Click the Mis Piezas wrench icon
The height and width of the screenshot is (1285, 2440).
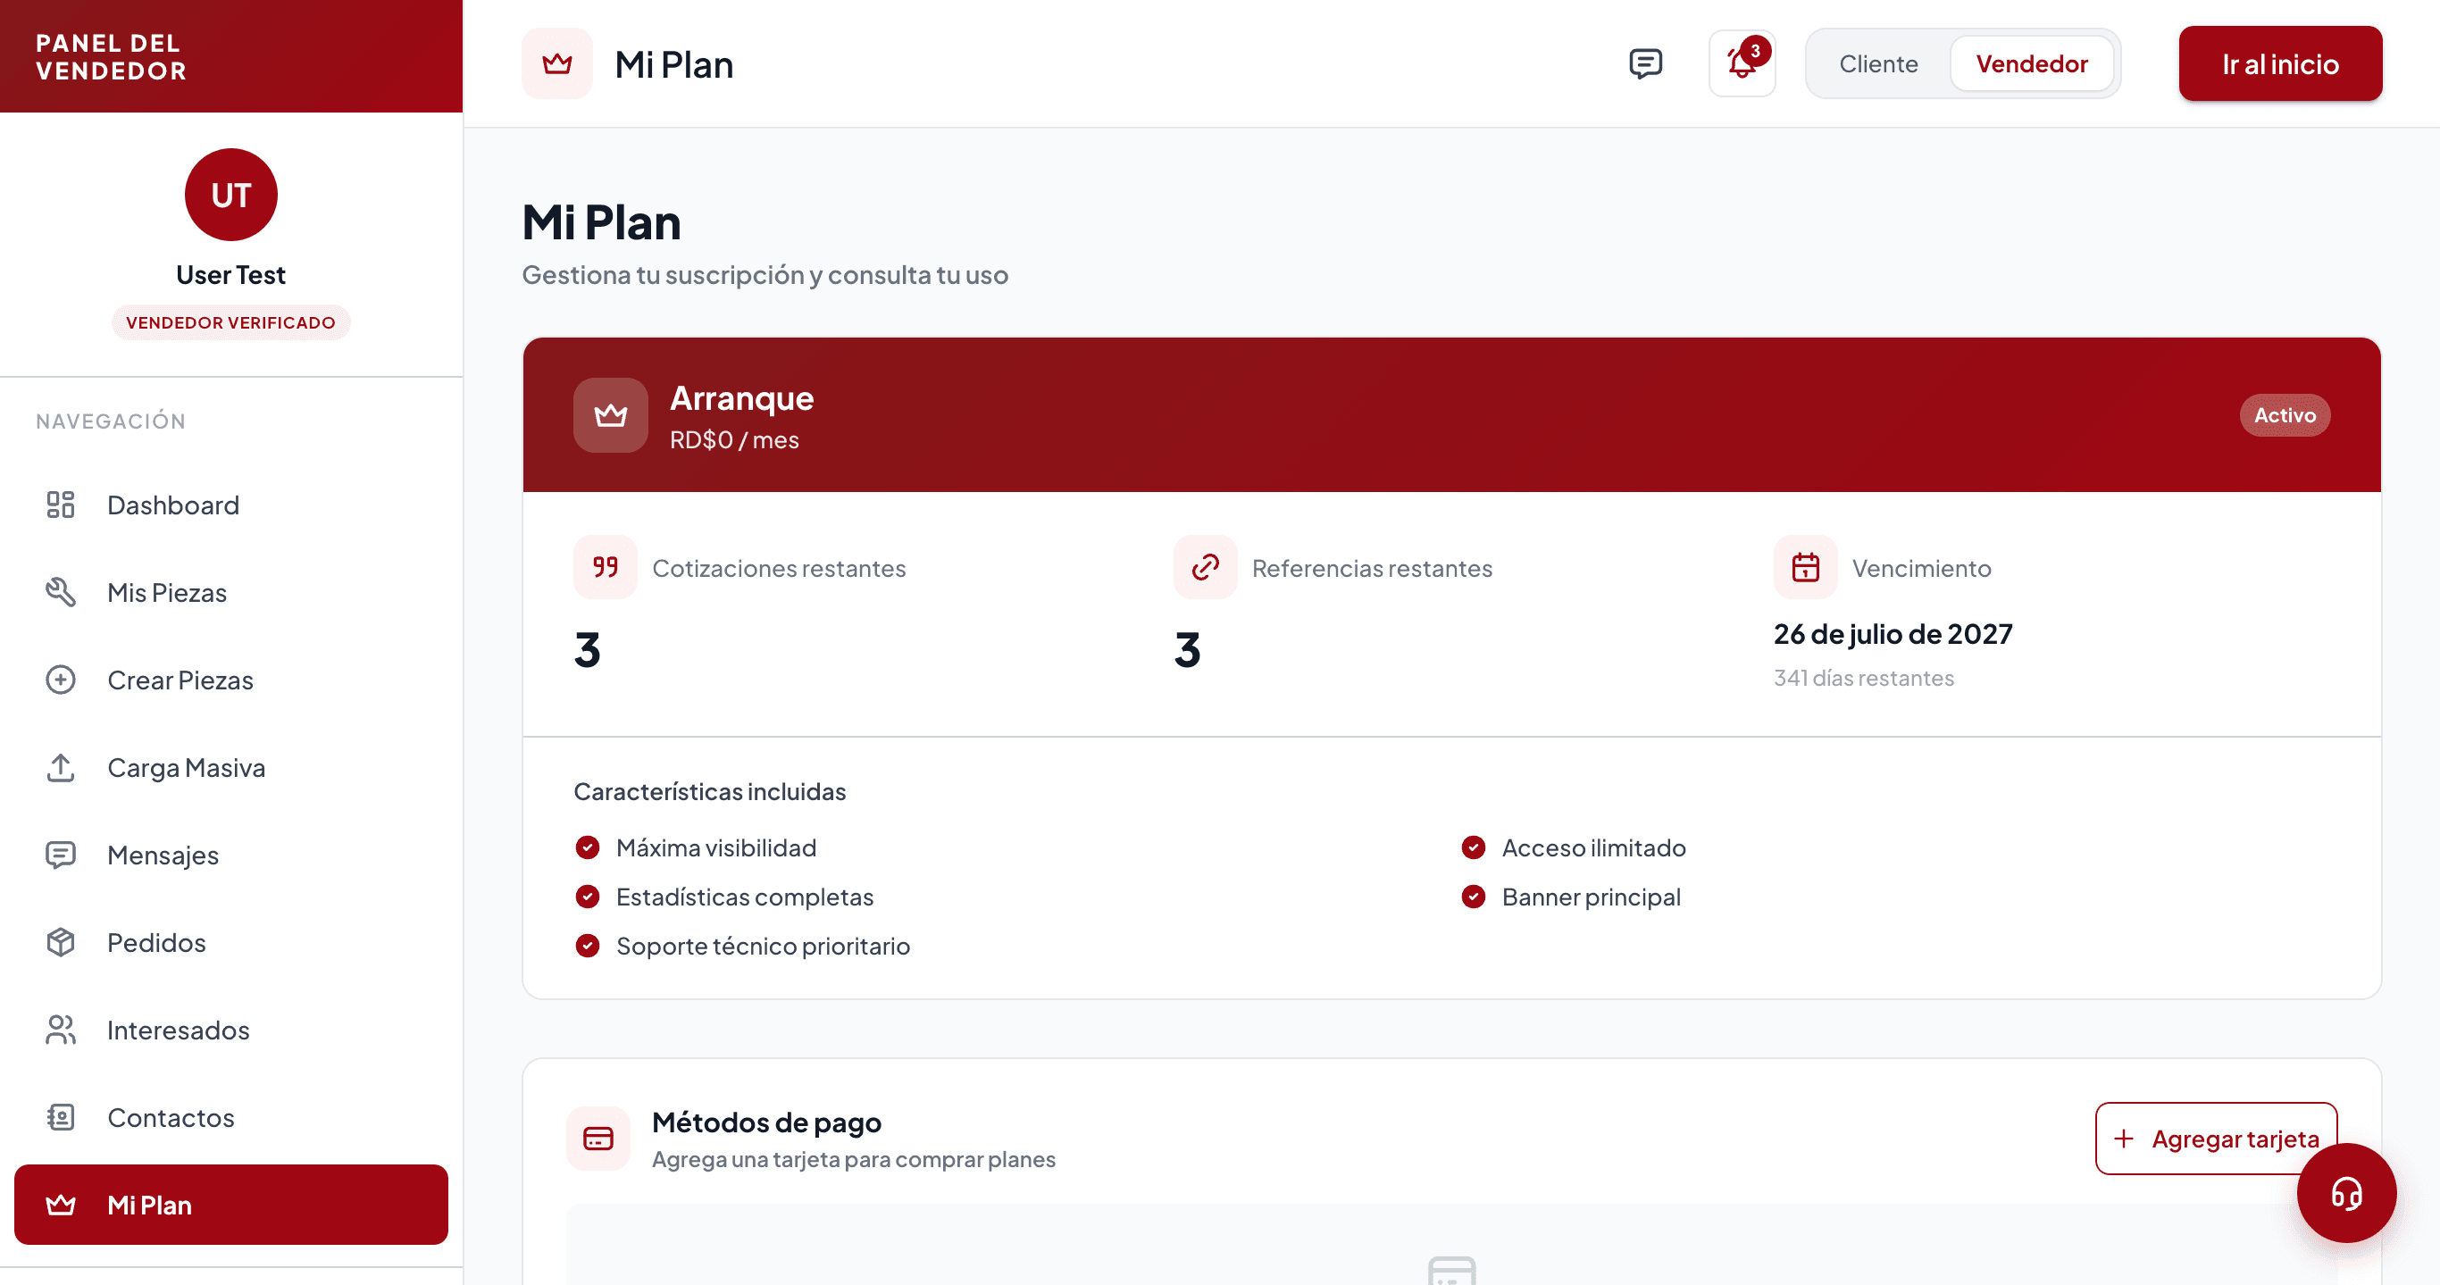click(61, 592)
